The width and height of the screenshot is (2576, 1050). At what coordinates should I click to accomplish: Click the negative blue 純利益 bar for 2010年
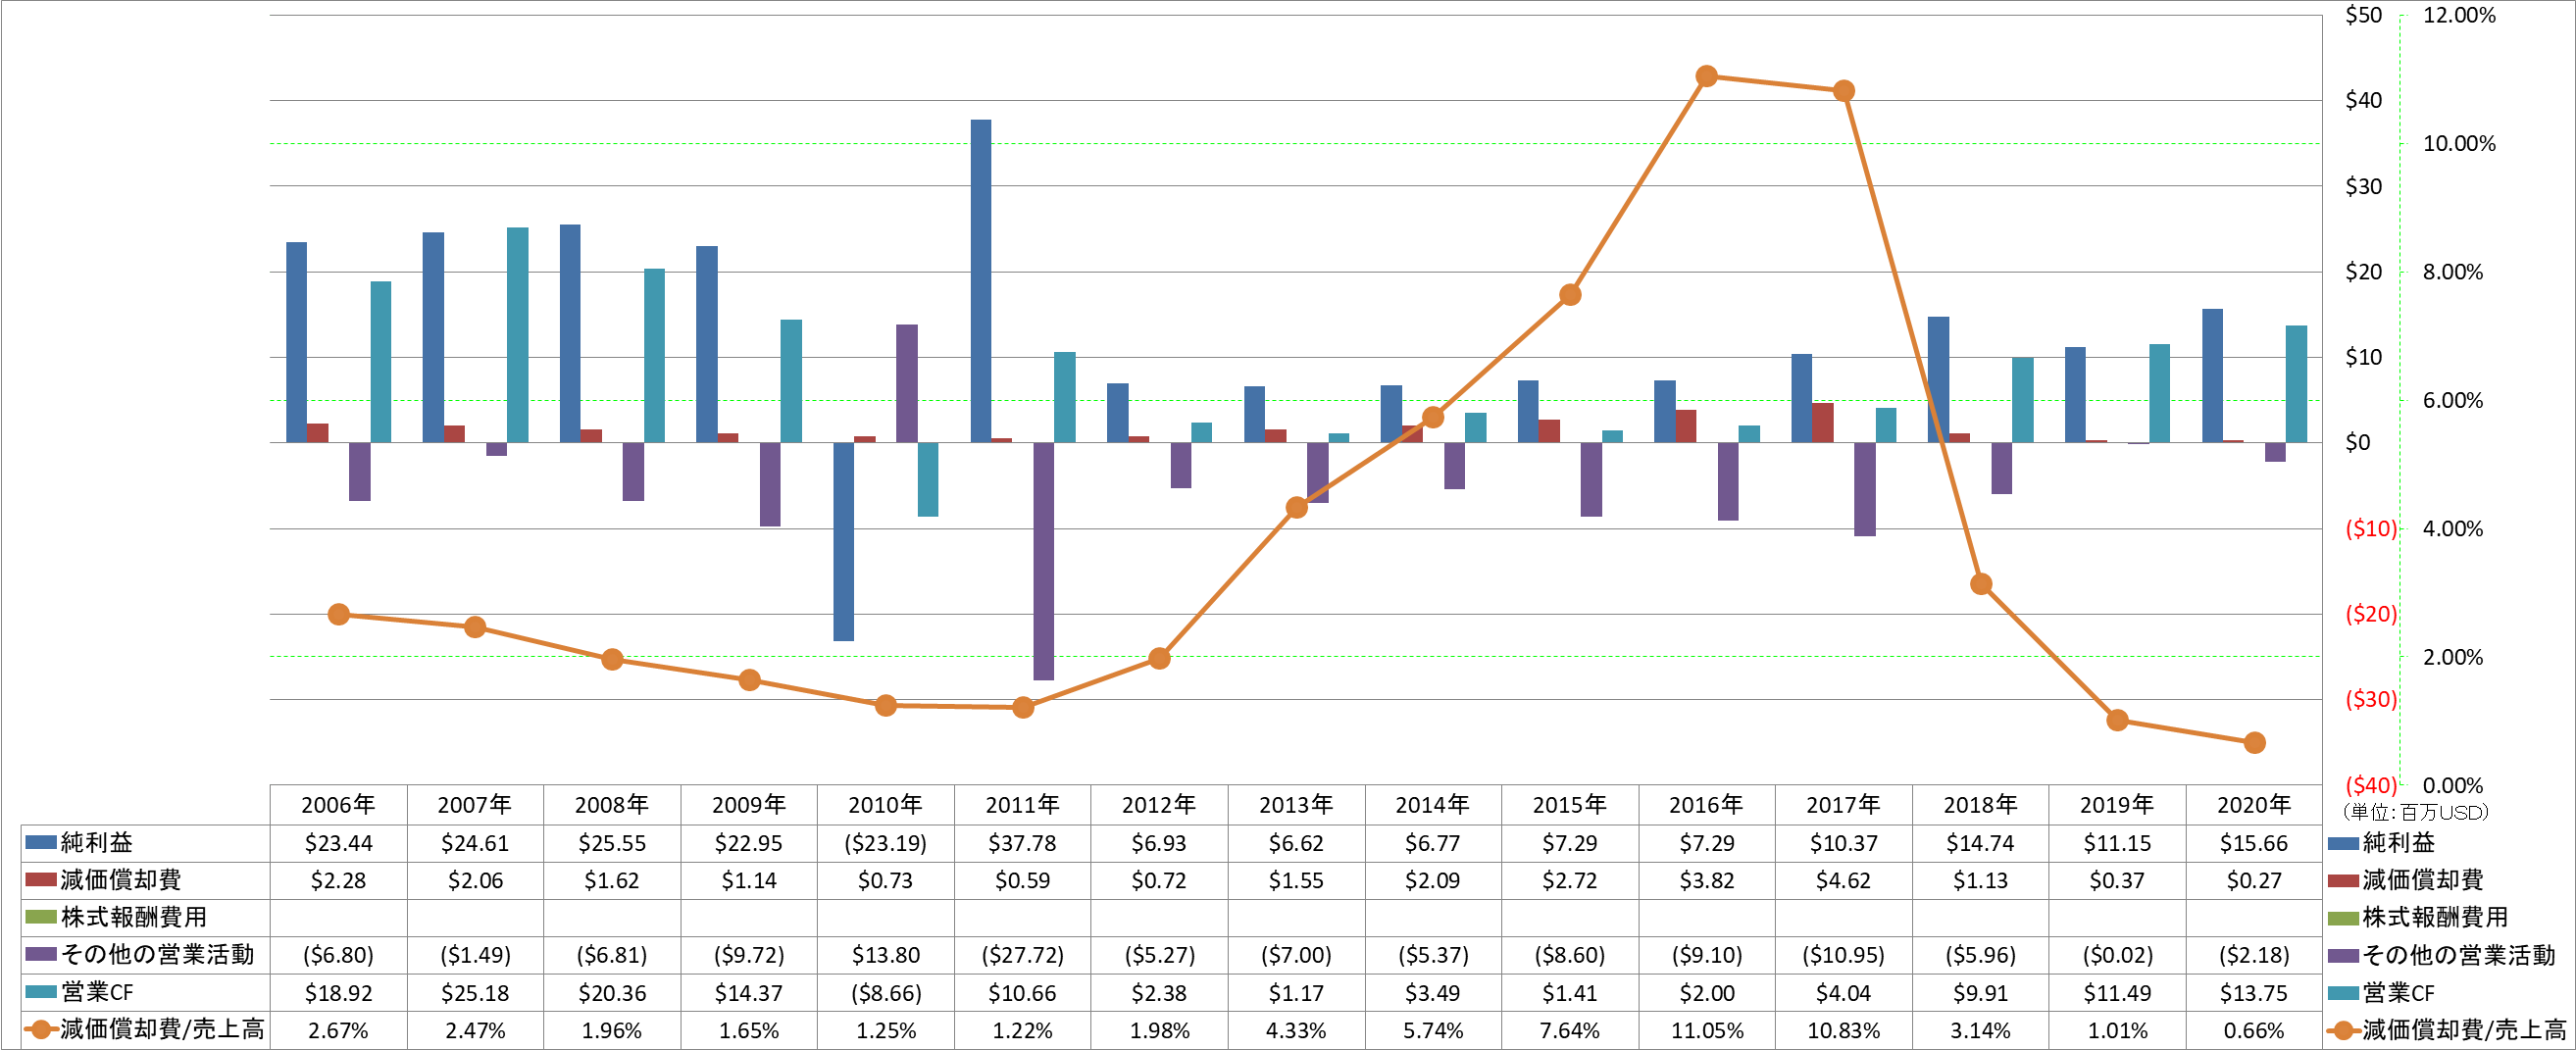tap(844, 541)
